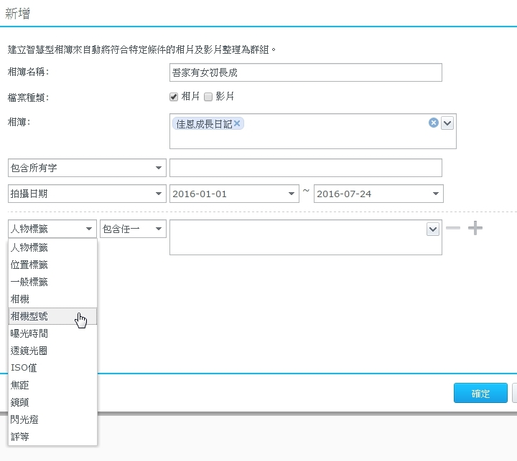Select ISO值 from the dropdown list
Screen dimensions: 517x461
25,368
